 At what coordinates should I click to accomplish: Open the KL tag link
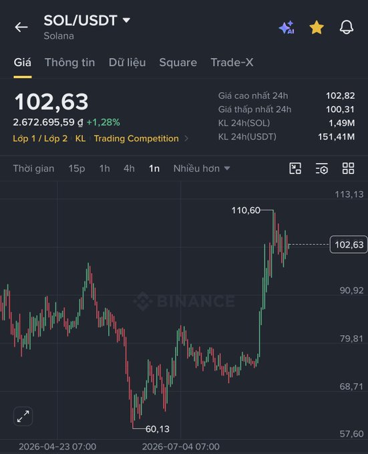[81, 138]
